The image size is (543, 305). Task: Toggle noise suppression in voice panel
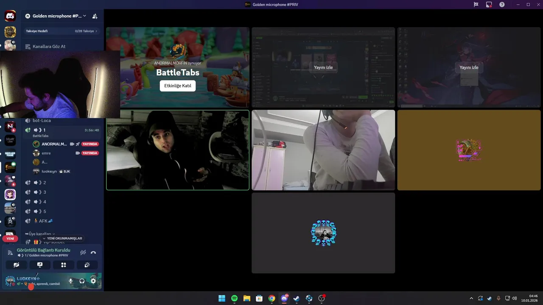pyautogui.click(x=83, y=252)
